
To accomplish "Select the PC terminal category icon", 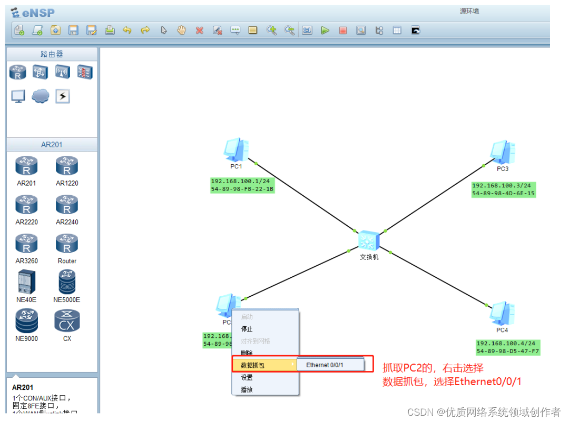I will (x=18, y=96).
